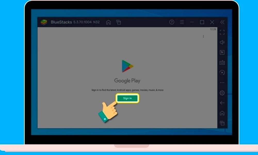
Task: Click the Google Play title text
Action: (x=127, y=81)
